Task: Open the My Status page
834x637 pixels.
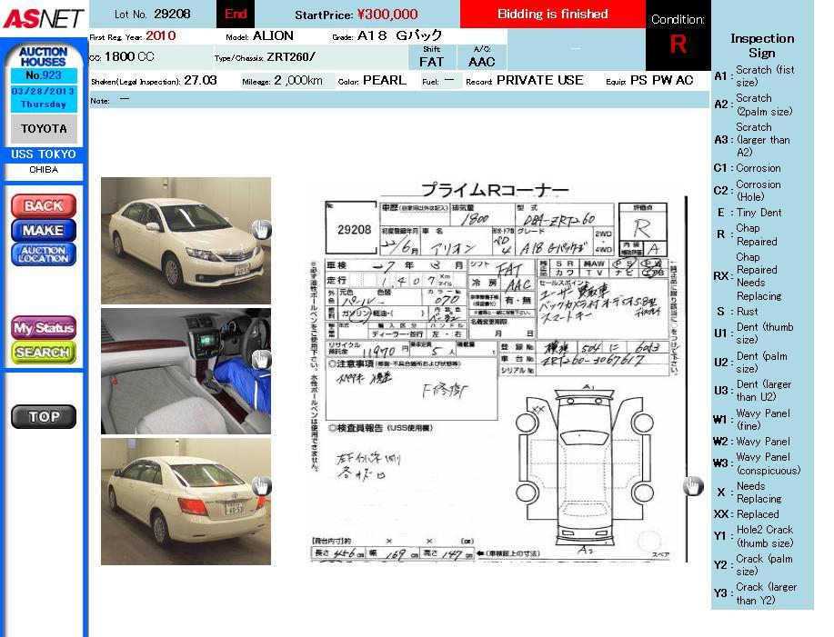Action: click(x=44, y=327)
